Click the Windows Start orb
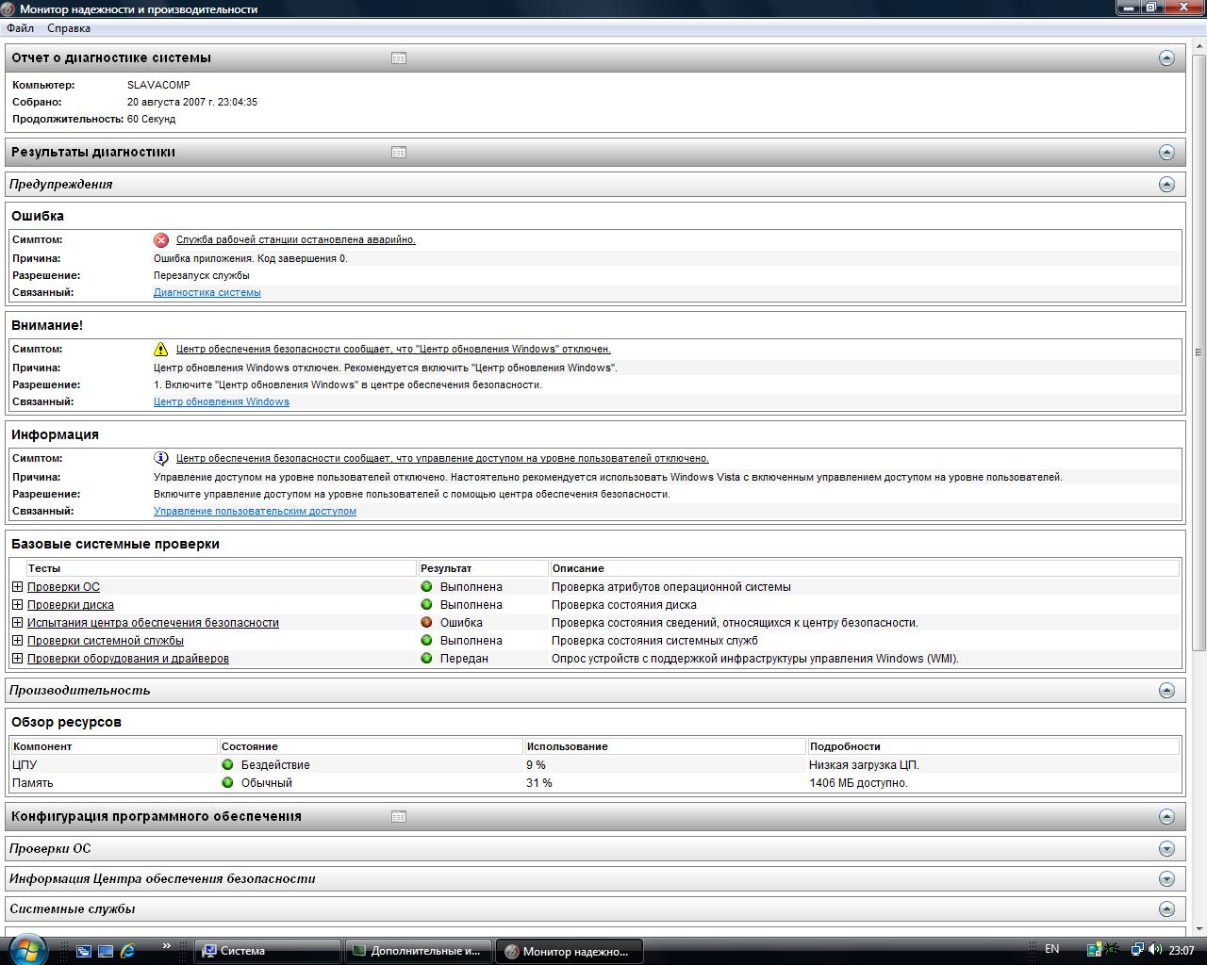This screenshot has width=1207, height=965. point(26,948)
